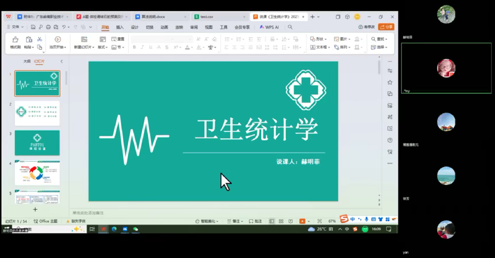Click the orange Share (分享) button
The width and height of the screenshot is (495, 258).
(386, 27)
